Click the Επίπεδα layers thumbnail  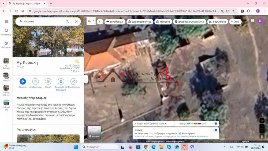pyautogui.click(x=94, y=132)
